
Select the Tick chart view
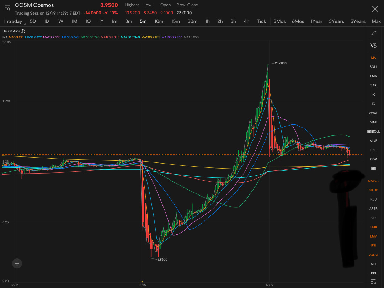click(x=261, y=21)
